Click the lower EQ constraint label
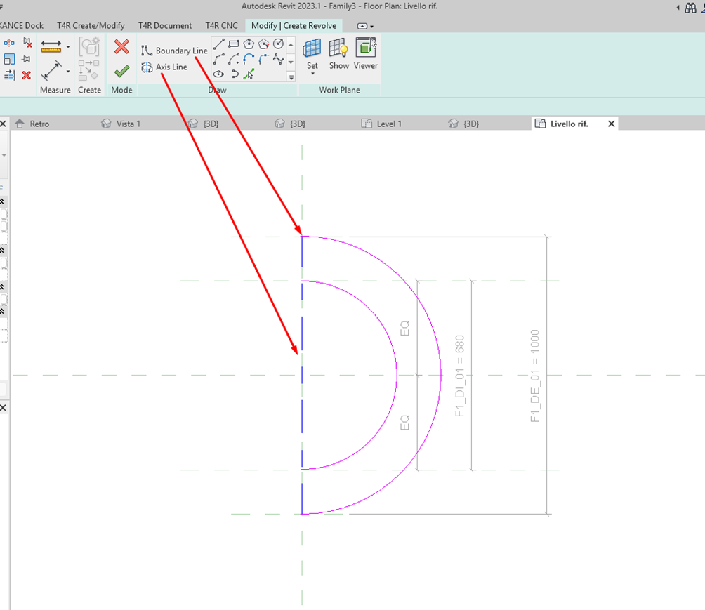Screen dimensions: 705x610 (x=404, y=423)
